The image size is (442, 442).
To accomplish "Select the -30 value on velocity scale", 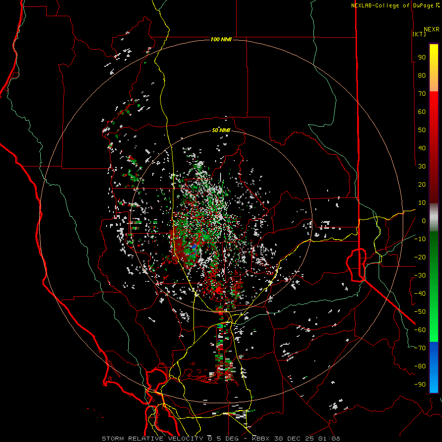I will 420,276.
